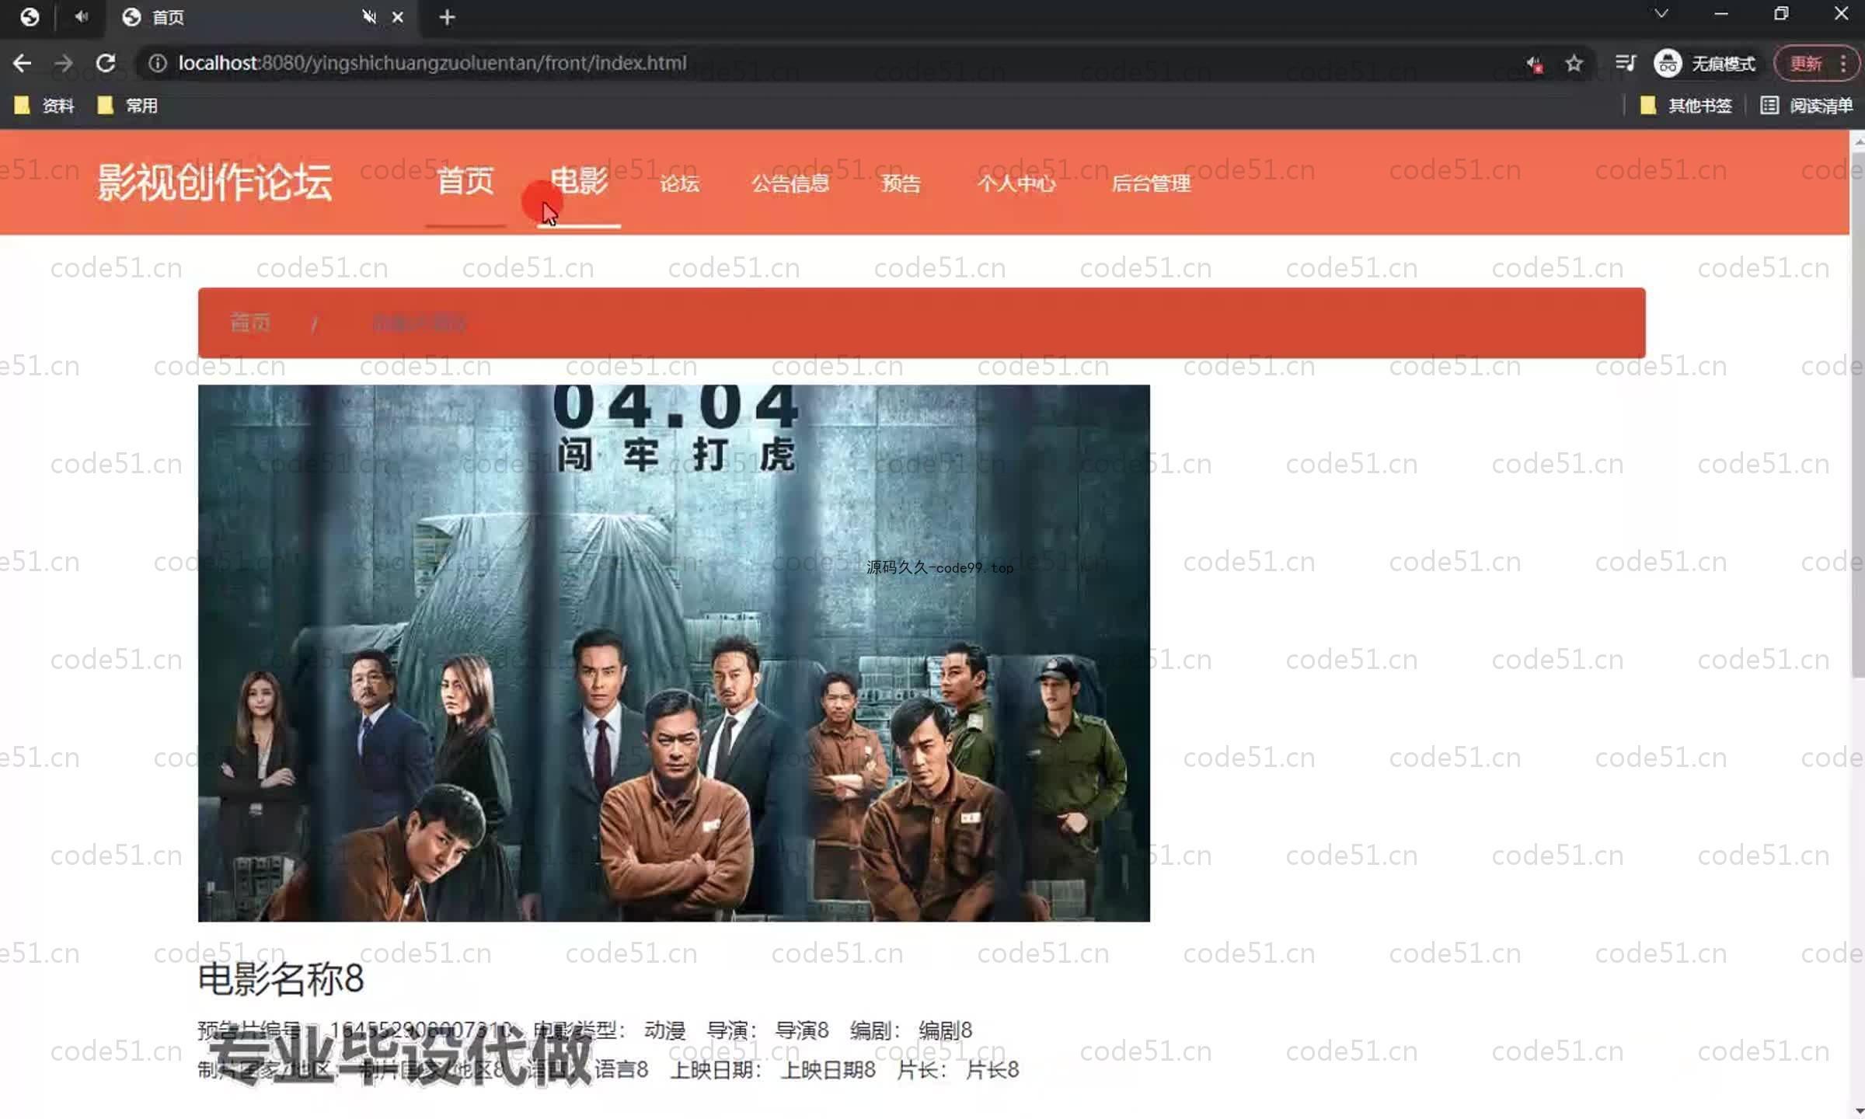Open the 个人中心 navigation item

tap(1016, 183)
